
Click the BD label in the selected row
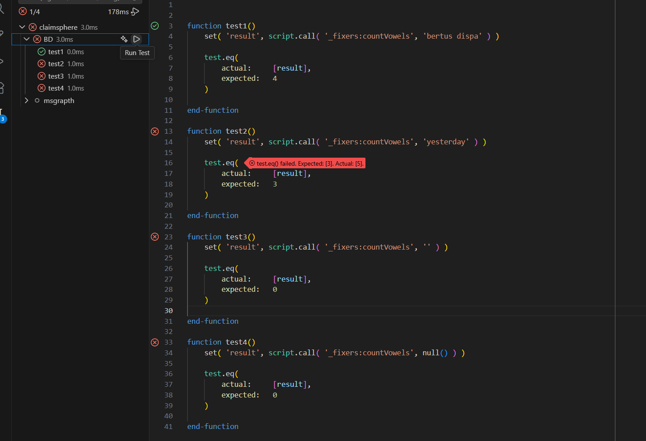[x=48, y=40]
